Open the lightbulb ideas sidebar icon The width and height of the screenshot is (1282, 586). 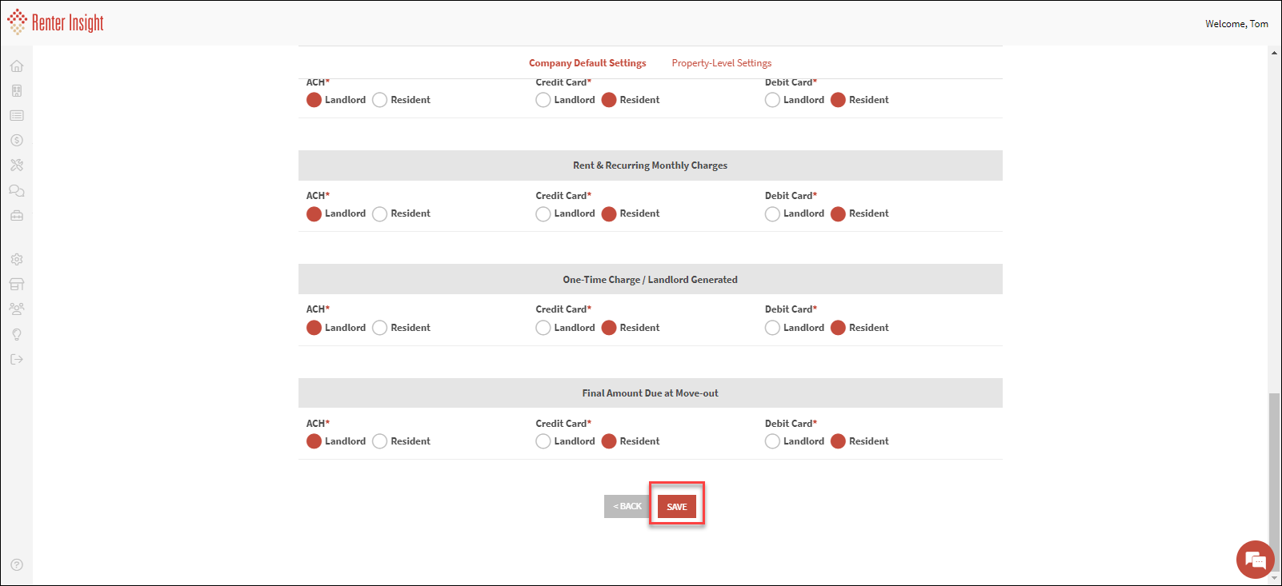coord(17,334)
